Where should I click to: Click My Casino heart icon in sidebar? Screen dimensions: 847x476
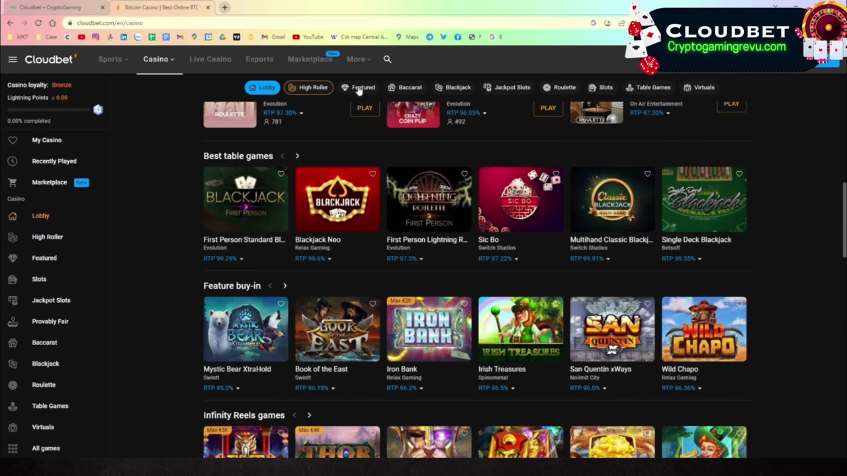tap(13, 140)
